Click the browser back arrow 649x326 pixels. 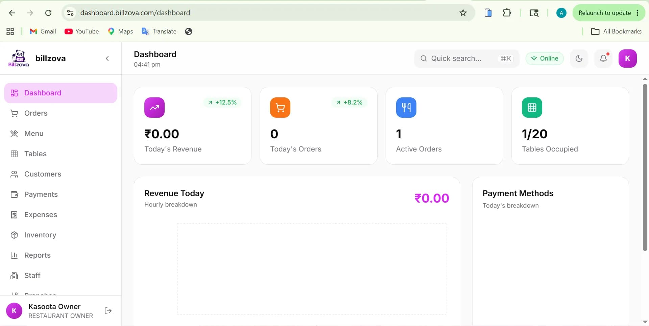[x=12, y=13]
